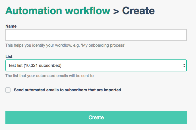Click the Create heading in the breadcrumb
This screenshot has width=196, height=130.
coord(138,11)
